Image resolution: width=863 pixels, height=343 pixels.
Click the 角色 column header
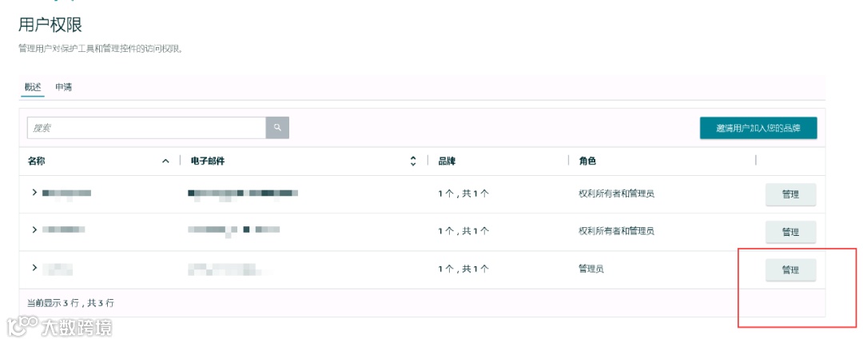[587, 162]
